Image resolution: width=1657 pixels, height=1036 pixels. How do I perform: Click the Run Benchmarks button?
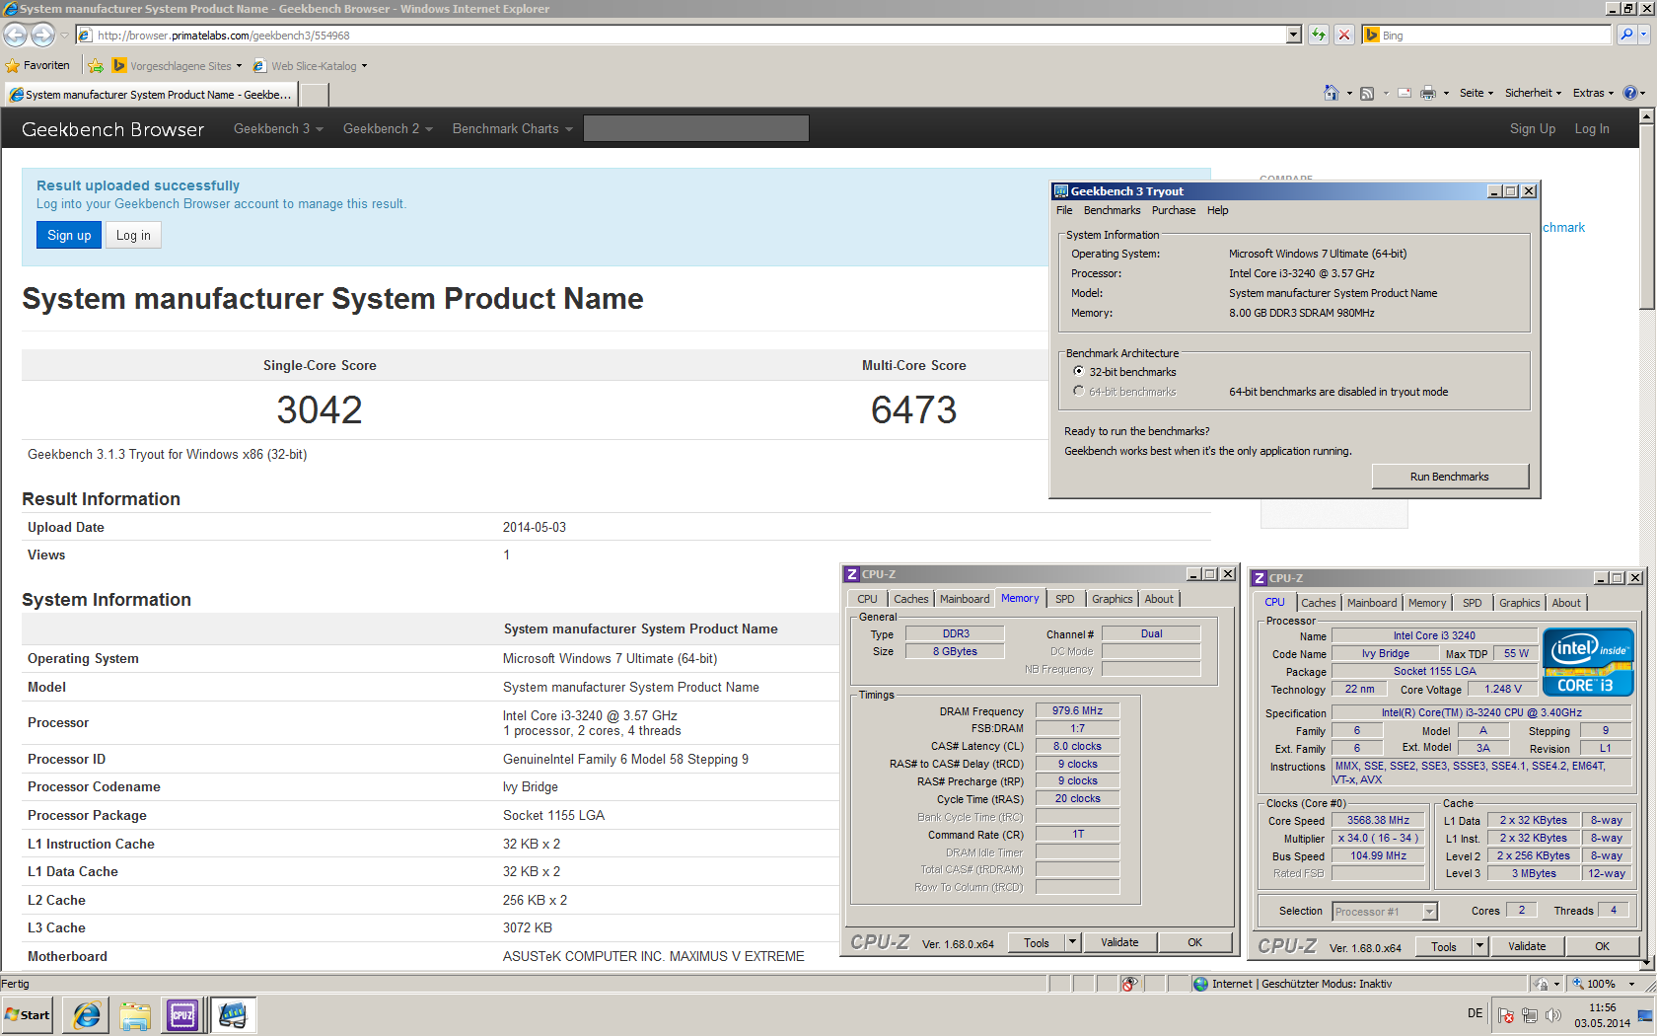coord(1450,477)
